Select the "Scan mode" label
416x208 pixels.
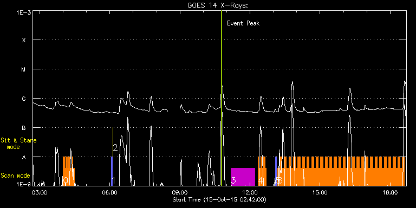(15, 175)
